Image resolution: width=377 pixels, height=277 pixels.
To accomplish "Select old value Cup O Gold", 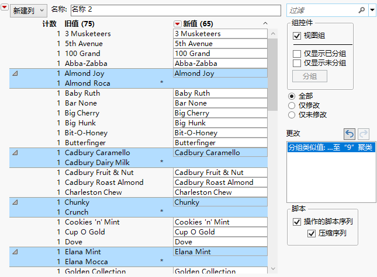I will tap(85, 232).
